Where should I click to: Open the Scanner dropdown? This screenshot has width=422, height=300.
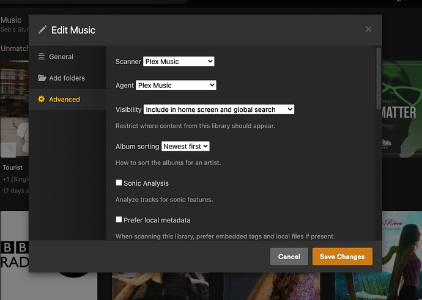click(179, 61)
